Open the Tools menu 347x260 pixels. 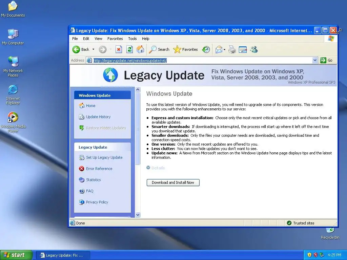pos(132,39)
